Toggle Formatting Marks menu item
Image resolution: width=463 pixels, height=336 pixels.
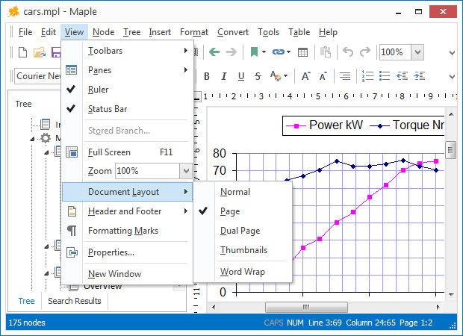click(x=127, y=231)
